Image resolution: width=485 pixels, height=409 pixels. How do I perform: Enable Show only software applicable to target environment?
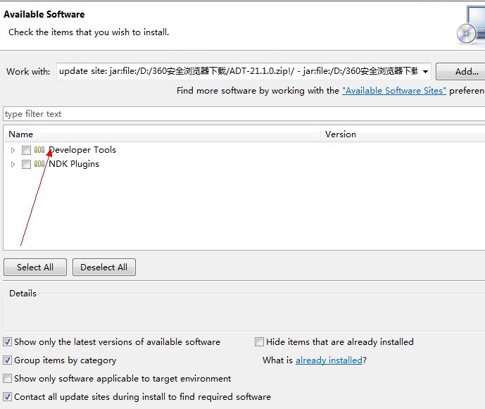[8, 379]
